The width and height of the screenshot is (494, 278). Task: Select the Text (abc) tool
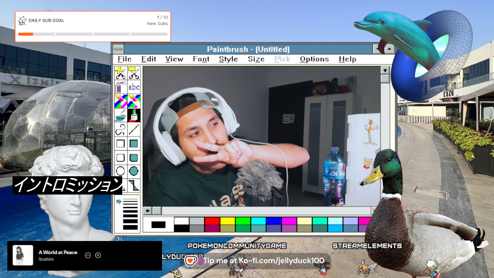coord(134,87)
